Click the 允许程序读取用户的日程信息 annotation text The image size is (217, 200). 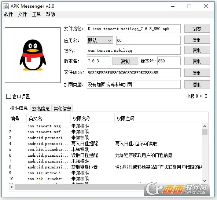(144, 155)
